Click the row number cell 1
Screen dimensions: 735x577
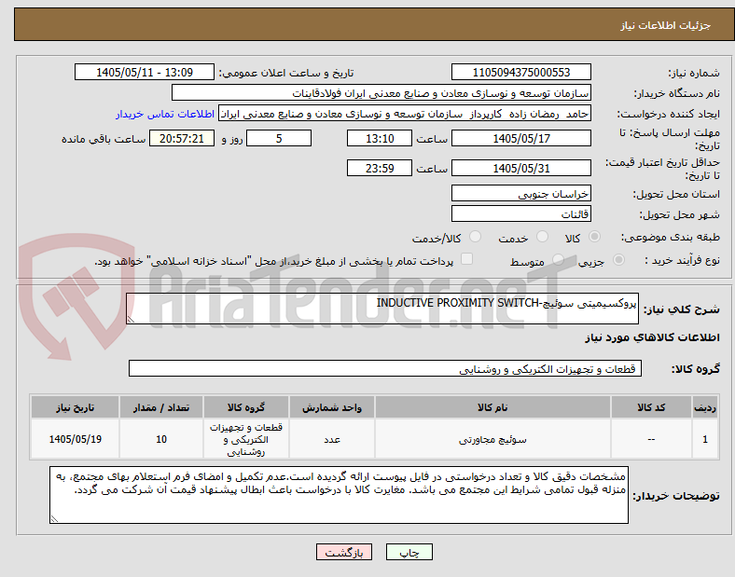[x=705, y=439]
